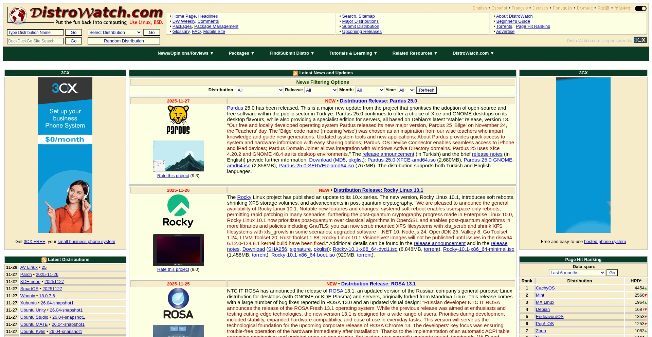Expand the Year filter dropdown
This screenshot has height=337, width=652.
[x=406, y=90]
